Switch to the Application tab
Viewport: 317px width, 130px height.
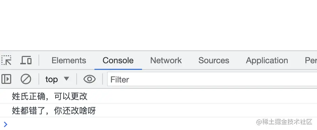(x=267, y=60)
